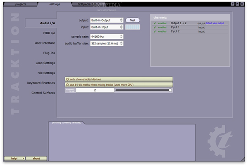The image size is (248, 166).
Task: Click the window resize grip corner
Action: point(243,159)
